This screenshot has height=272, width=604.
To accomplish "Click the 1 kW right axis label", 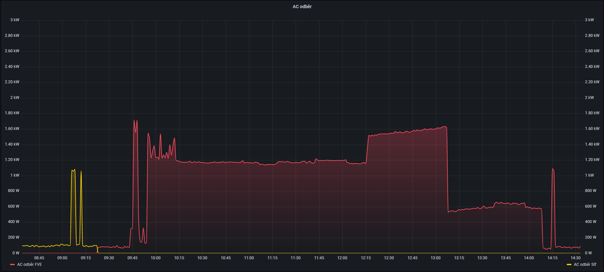I will [589, 175].
